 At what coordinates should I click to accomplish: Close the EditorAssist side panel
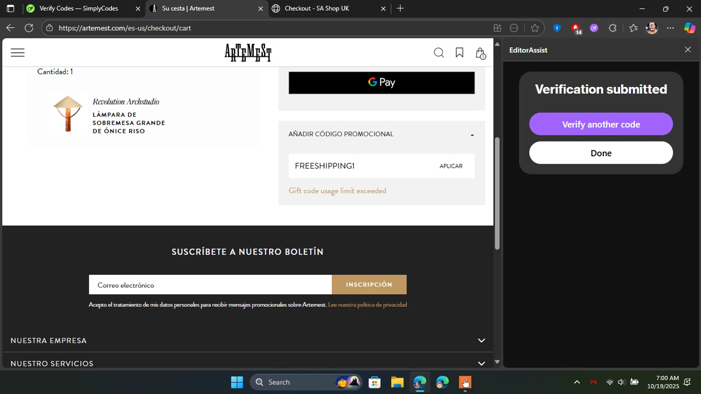coord(687,50)
